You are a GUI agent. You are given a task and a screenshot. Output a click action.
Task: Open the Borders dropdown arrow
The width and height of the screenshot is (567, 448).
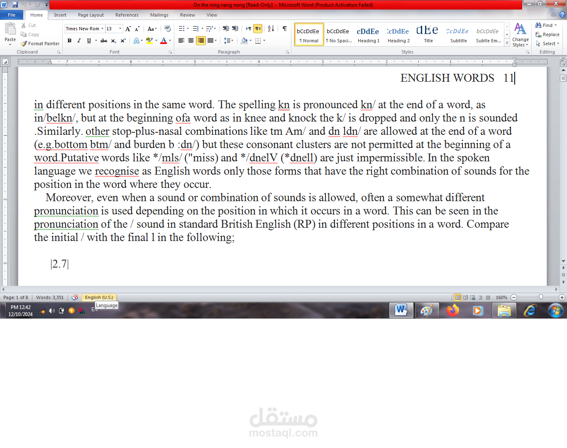[264, 41]
